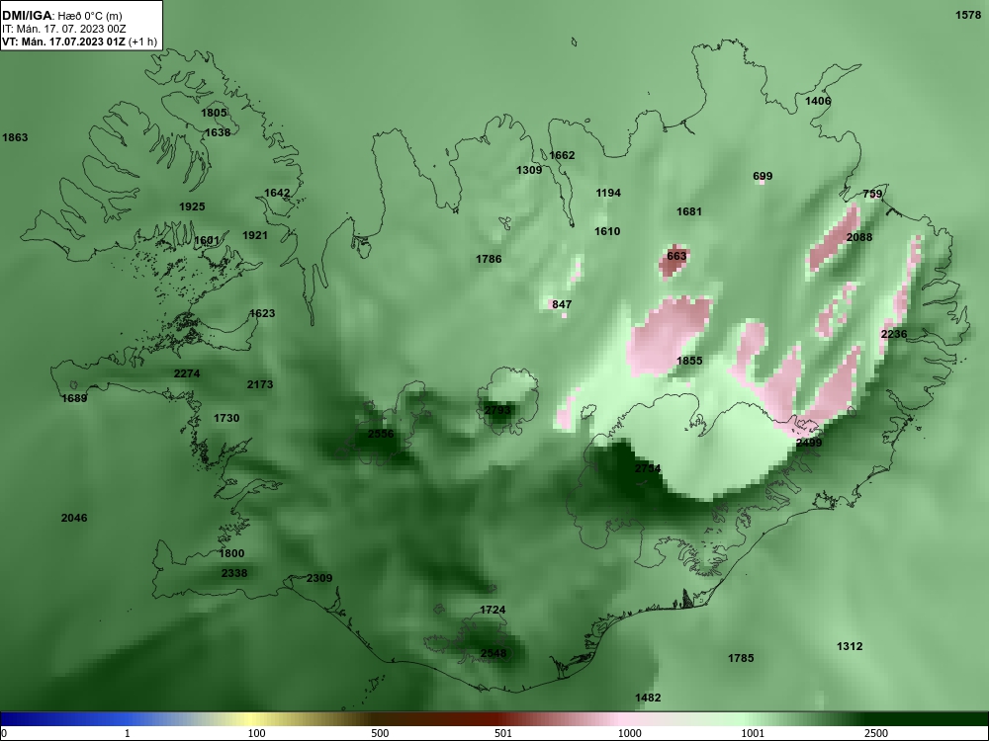This screenshot has width=989, height=741.
Task: Click the 1000 tick on the color scale
Action: coord(629,733)
